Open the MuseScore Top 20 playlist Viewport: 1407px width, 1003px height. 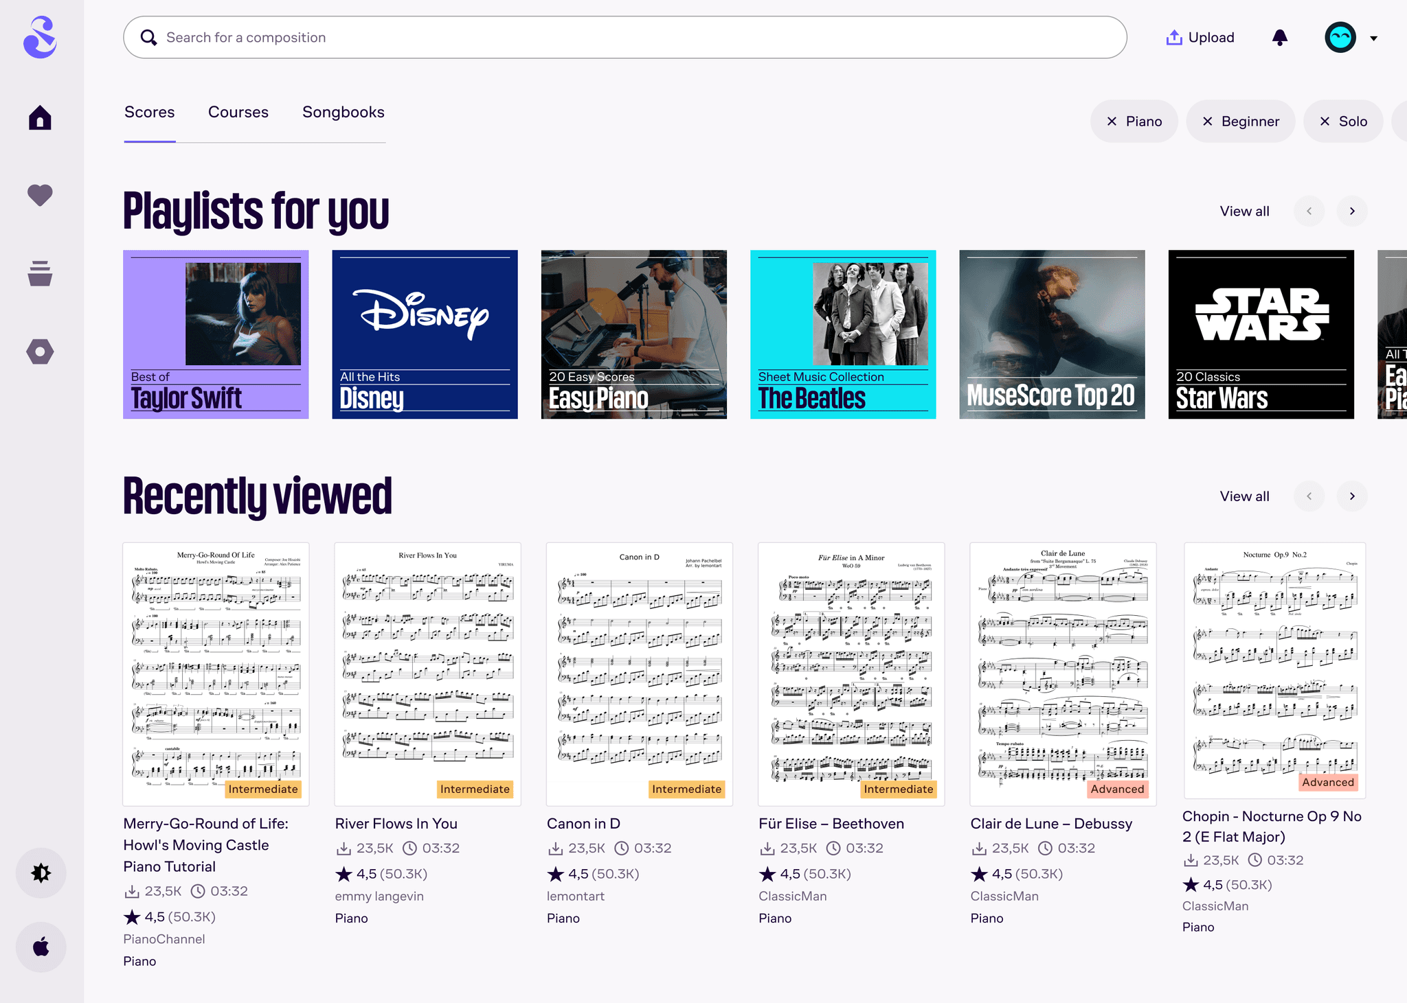(x=1053, y=334)
